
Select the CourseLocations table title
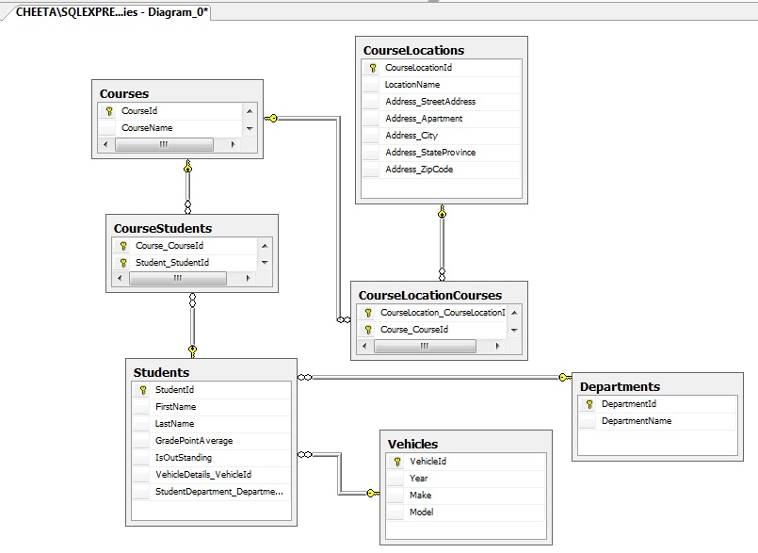point(413,50)
